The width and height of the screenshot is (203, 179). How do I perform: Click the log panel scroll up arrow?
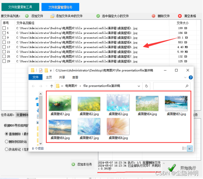164,163
